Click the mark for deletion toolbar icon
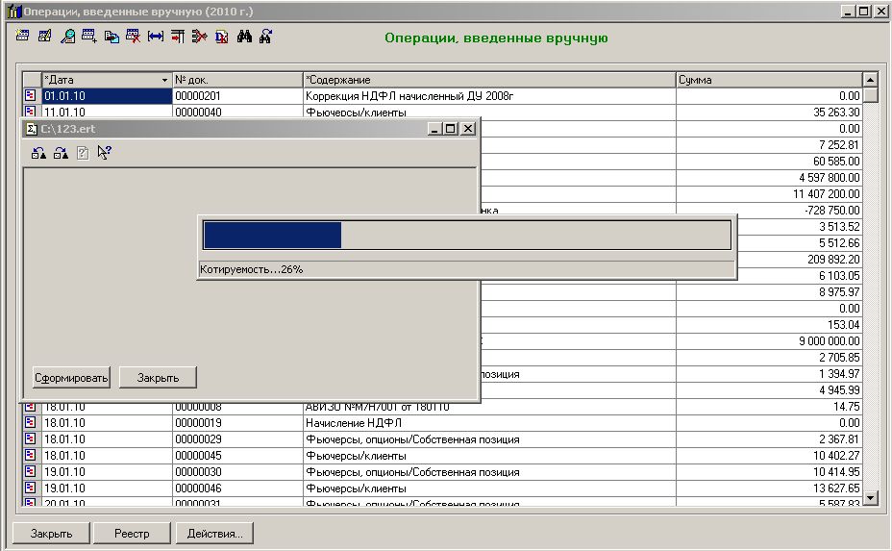Viewport: 892px width, 551px height. (x=134, y=37)
